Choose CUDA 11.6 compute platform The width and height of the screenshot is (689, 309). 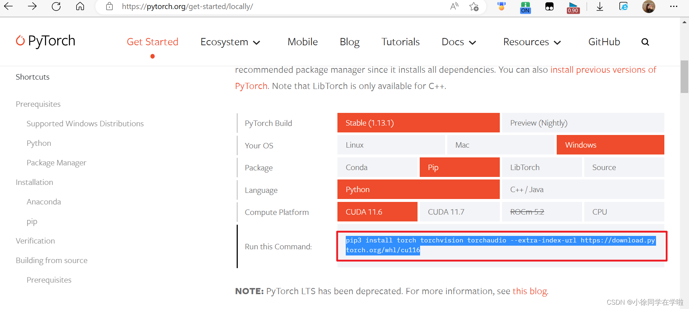click(377, 212)
